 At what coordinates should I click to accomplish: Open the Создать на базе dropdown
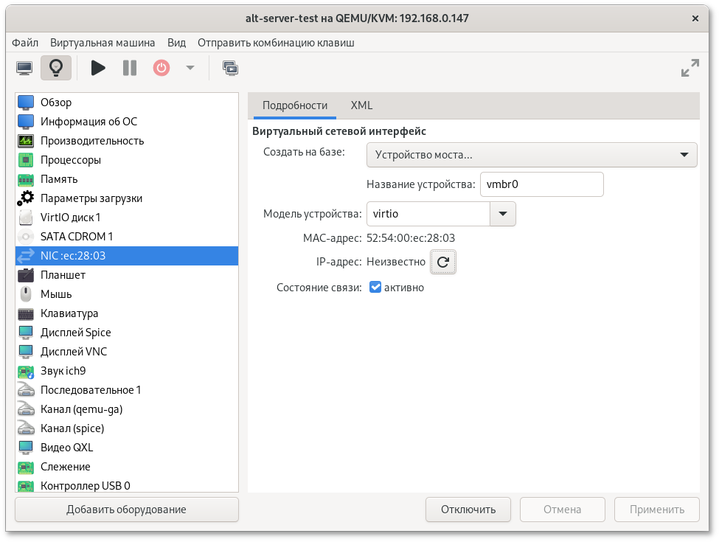tap(531, 155)
